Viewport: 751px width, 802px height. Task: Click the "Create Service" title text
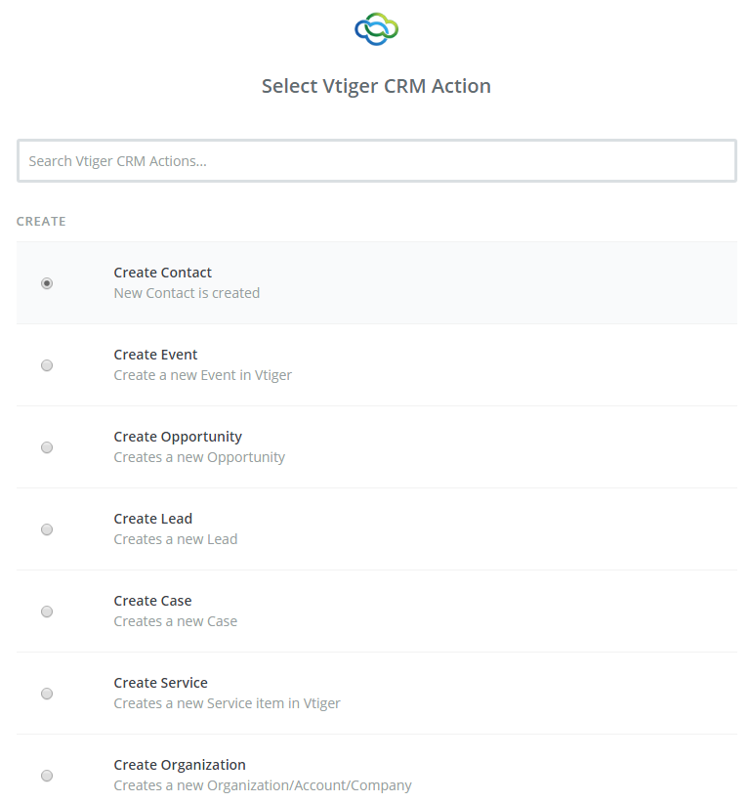[x=160, y=683]
